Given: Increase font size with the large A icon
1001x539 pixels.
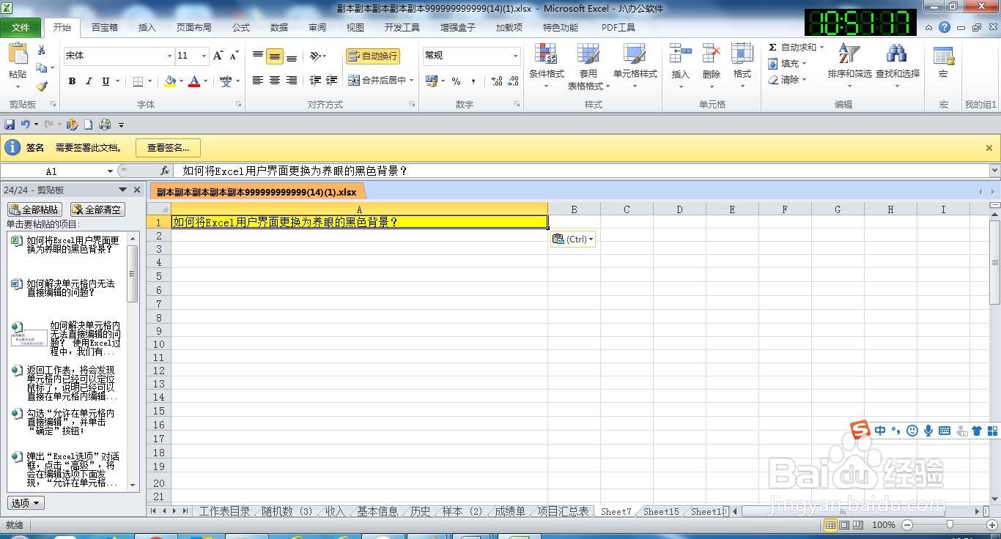Looking at the screenshot, I should point(218,56).
